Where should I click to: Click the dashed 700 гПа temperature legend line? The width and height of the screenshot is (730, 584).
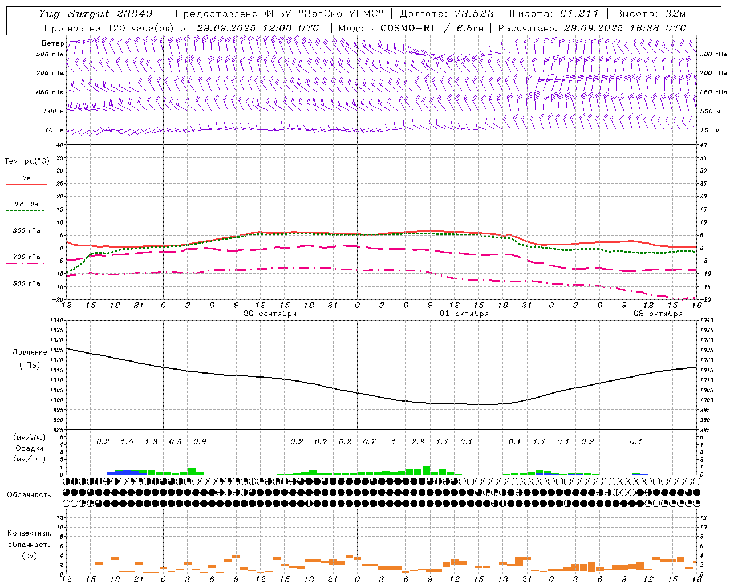[25, 263]
